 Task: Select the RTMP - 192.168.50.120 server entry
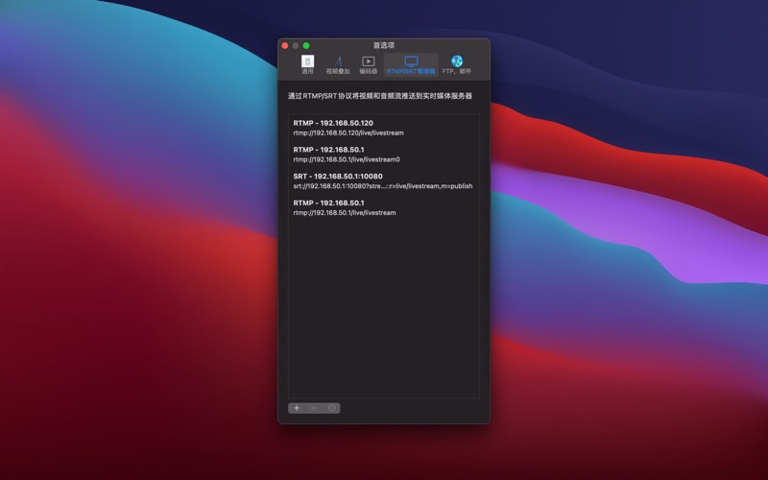[333, 123]
